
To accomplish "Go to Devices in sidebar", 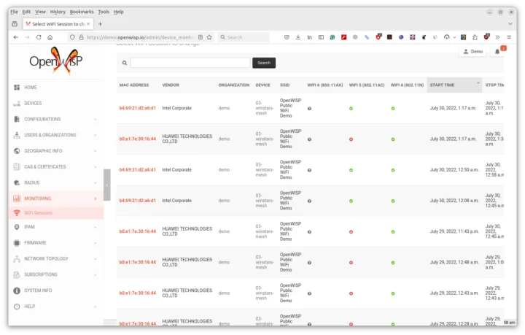I will pos(33,104).
